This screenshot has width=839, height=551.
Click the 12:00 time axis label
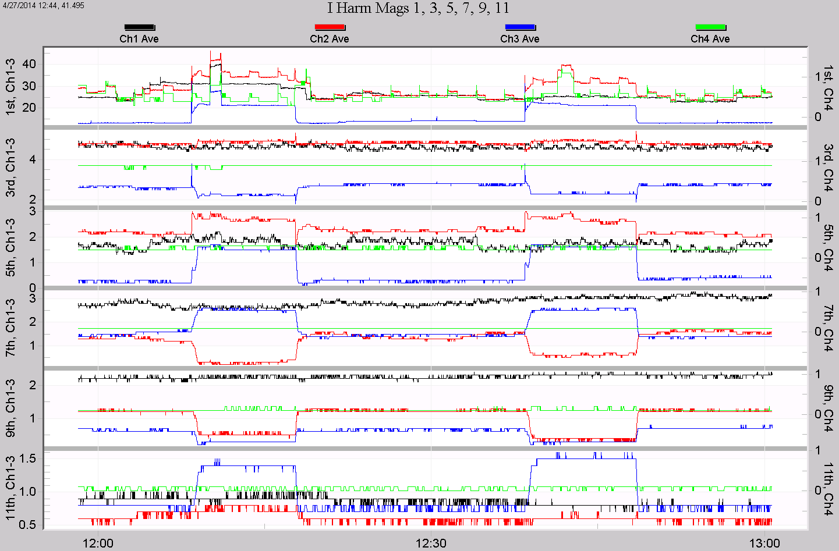point(98,543)
